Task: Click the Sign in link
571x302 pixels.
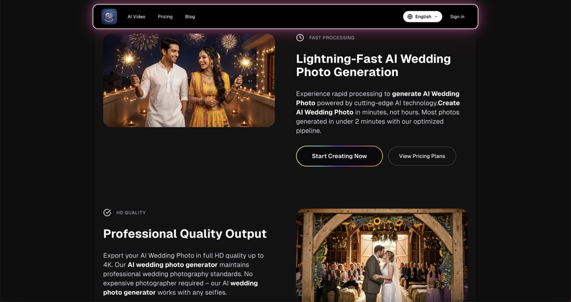Action: click(457, 17)
